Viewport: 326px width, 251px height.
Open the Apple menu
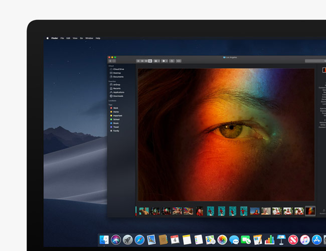tap(48, 38)
